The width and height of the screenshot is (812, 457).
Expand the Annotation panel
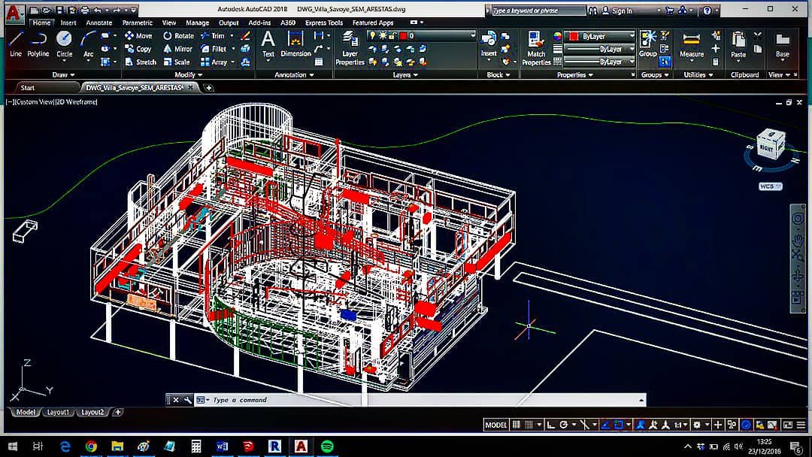pos(294,75)
